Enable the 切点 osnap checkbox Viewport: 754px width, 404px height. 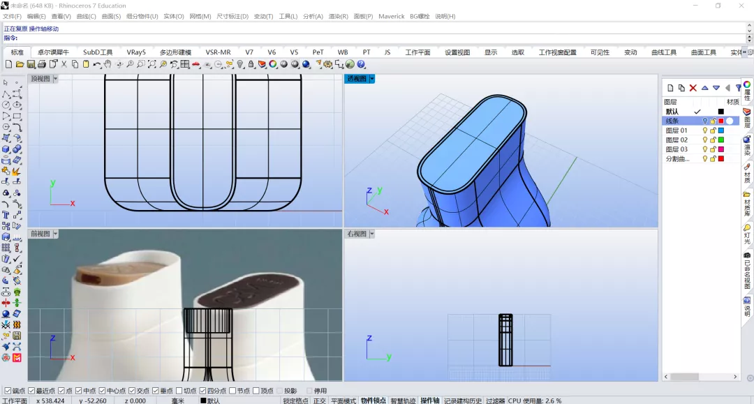click(x=179, y=391)
